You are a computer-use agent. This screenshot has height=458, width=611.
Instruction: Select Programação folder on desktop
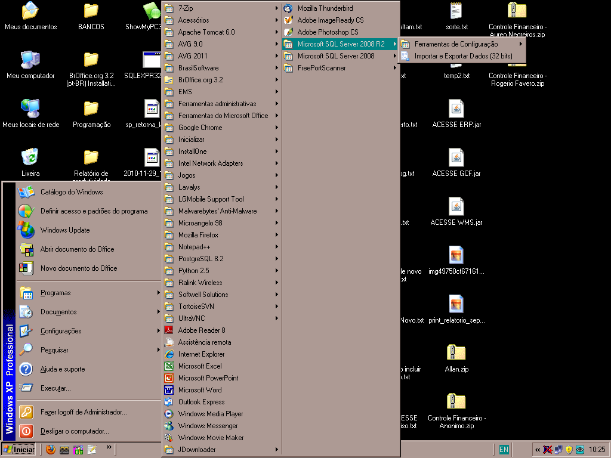coord(91,114)
